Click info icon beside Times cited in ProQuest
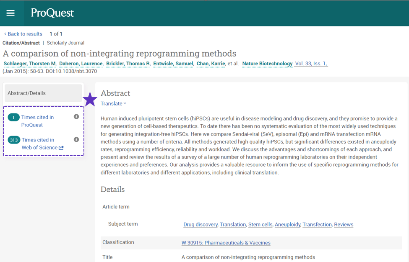 pos(76,117)
